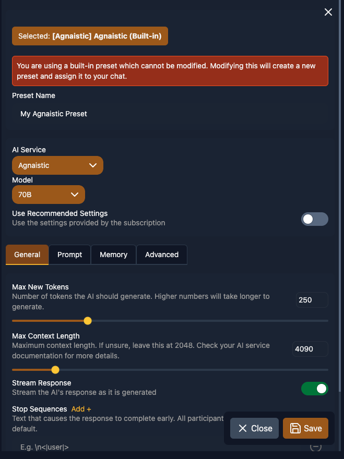This screenshot has width=344, height=459.
Task: Select the Max New Tokens value box showing 250
Action: [x=312, y=300]
